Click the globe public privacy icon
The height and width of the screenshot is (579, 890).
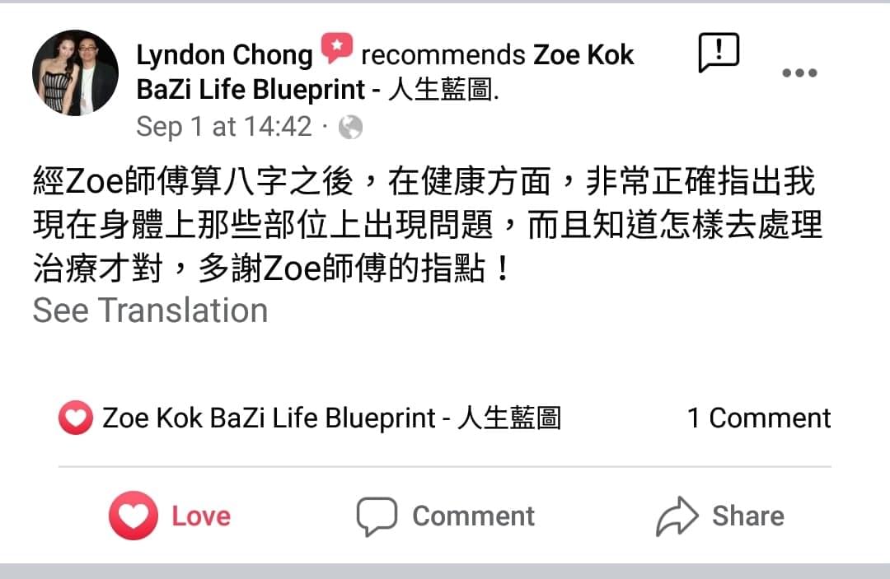click(x=350, y=127)
